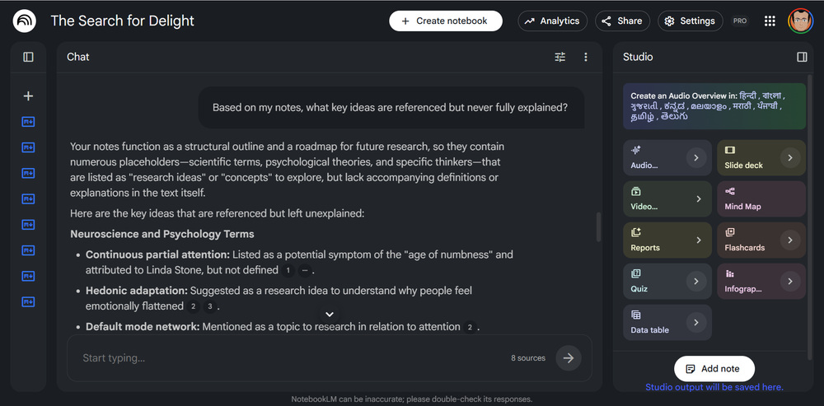Open citation 1 after Linda Stone
This screenshot has width=824, height=406.
pyautogui.click(x=288, y=270)
